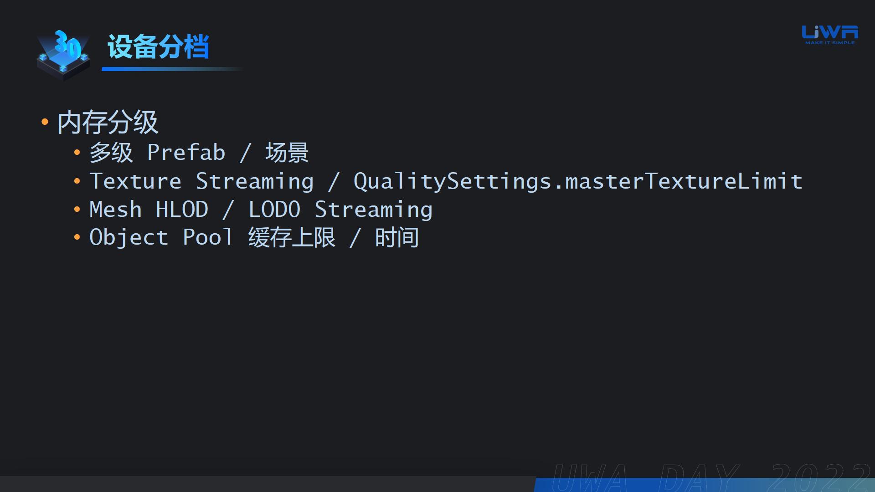Click the 时间 text at line end
The image size is (875, 492).
tap(397, 238)
